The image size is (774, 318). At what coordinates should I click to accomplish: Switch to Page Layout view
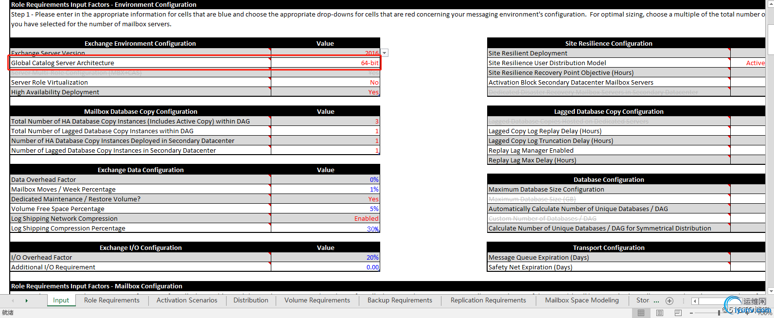click(x=660, y=313)
